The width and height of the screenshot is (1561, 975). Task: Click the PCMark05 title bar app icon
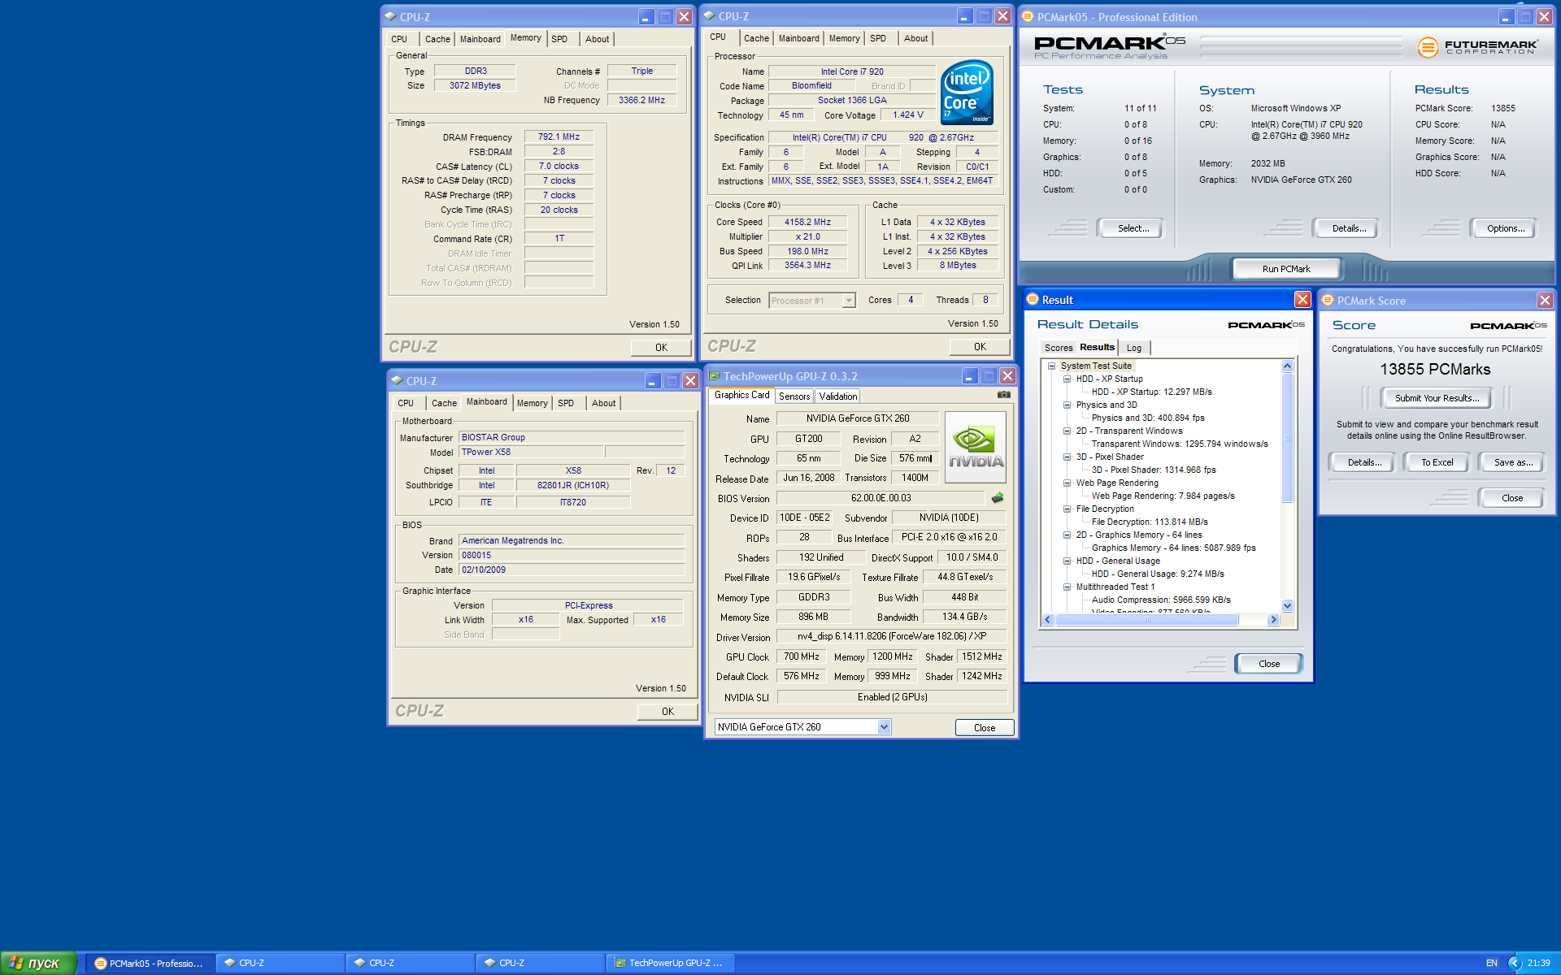[x=1028, y=16]
